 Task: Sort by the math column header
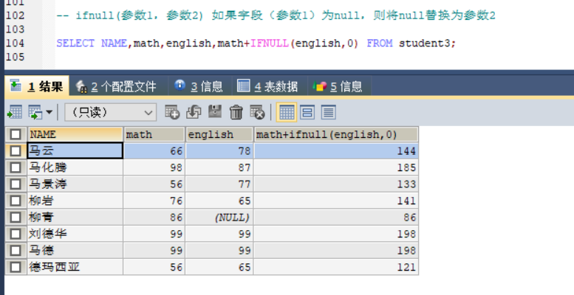click(x=154, y=134)
